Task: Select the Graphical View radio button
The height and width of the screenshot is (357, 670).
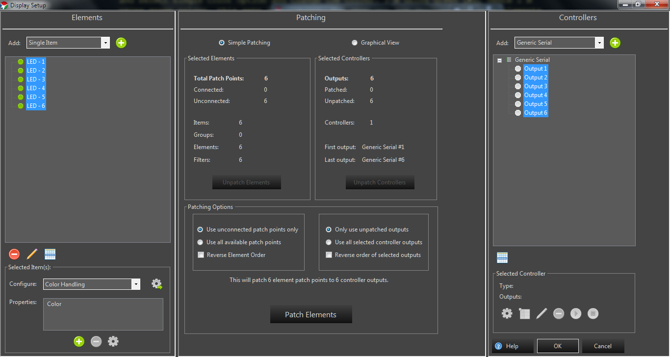Action: click(355, 43)
